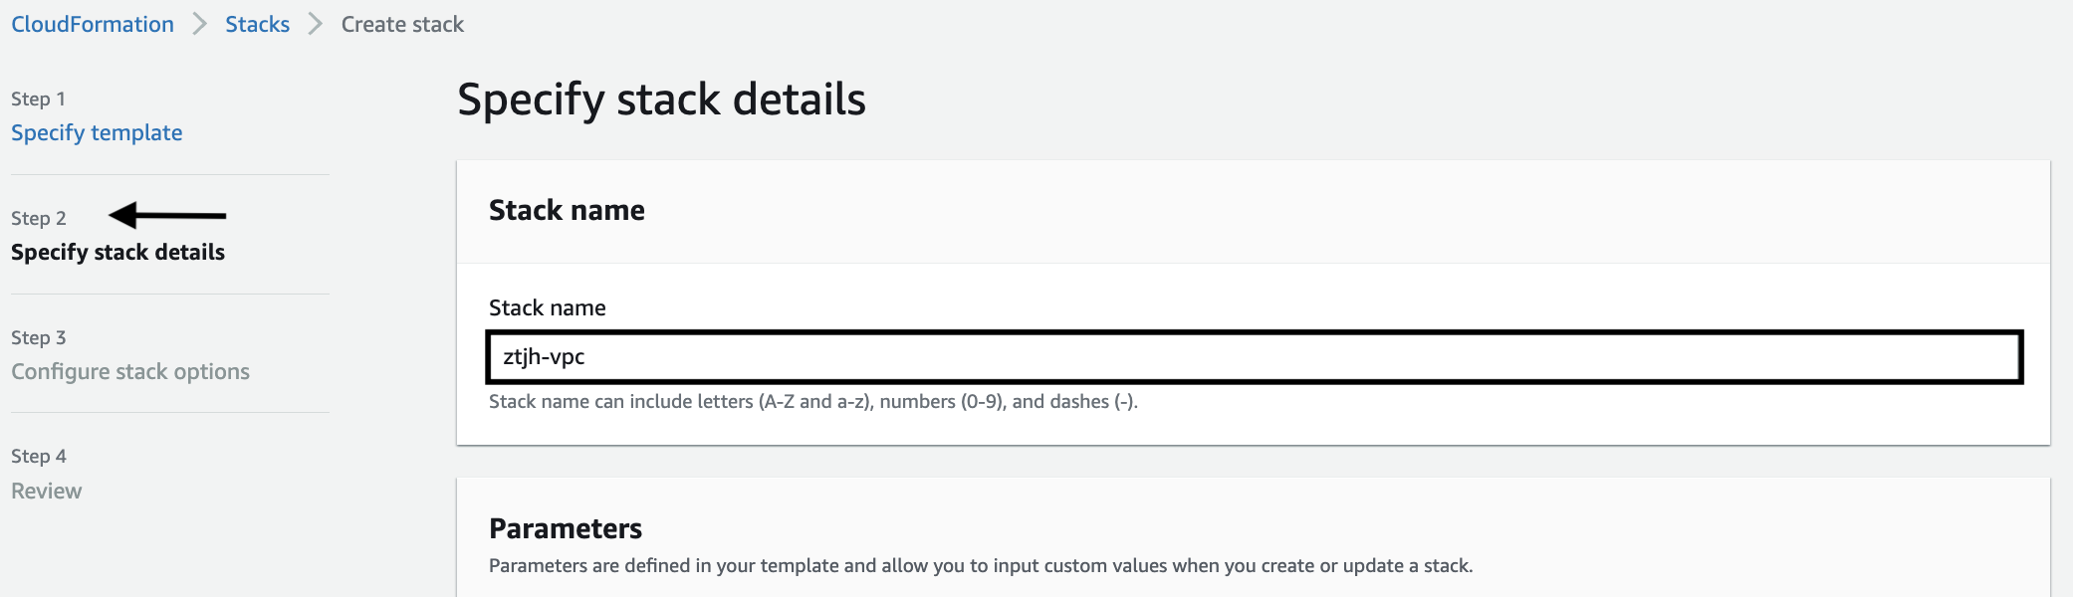Viewport: 2073px width, 597px height.
Task: Click the chevron between CloudFormation and Stacks
Action: pyautogui.click(x=199, y=24)
